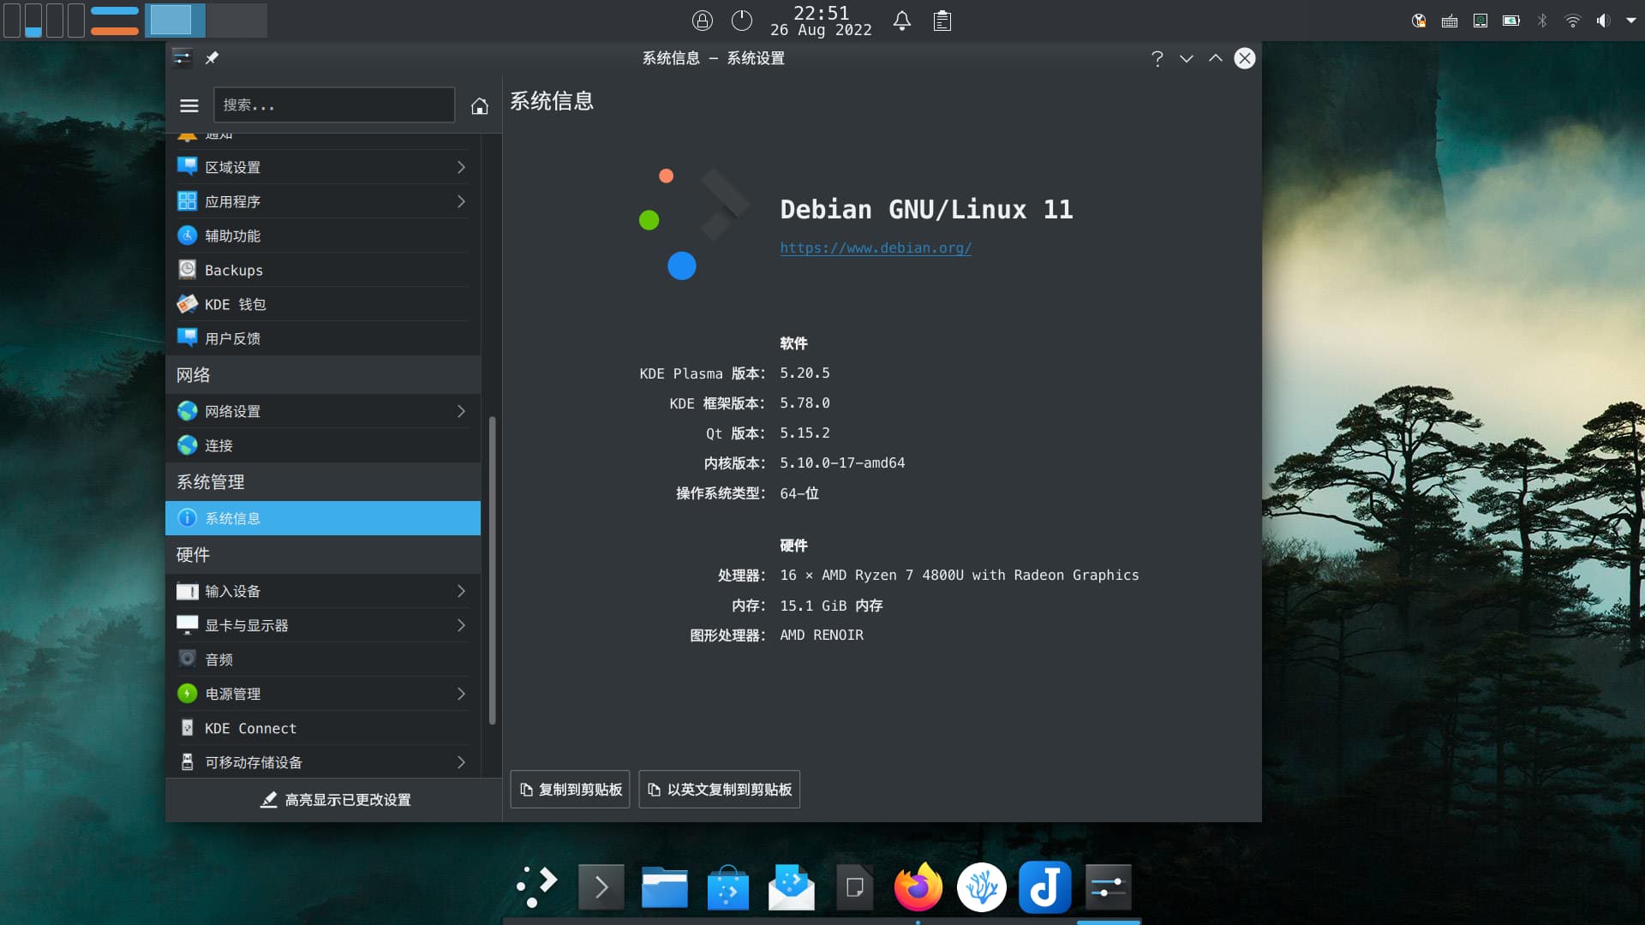
Task: Pin the window using pin icon
Action: coord(212,58)
